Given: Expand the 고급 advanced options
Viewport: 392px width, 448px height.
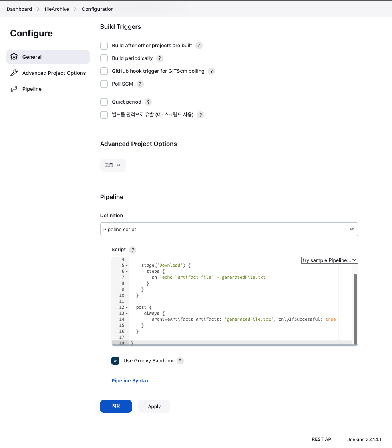Looking at the screenshot, I should [113, 165].
